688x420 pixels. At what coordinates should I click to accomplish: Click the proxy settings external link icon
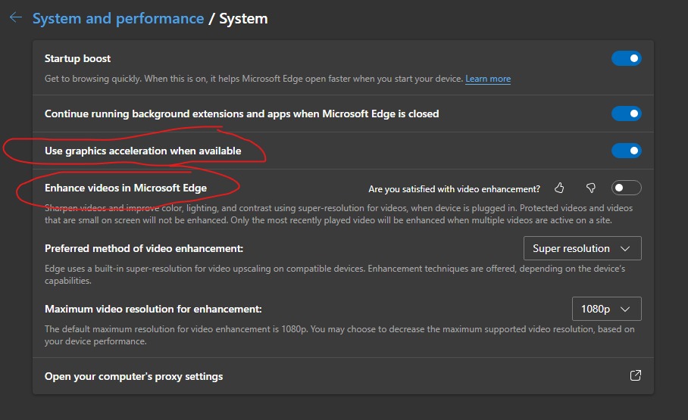tap(636, 375)
